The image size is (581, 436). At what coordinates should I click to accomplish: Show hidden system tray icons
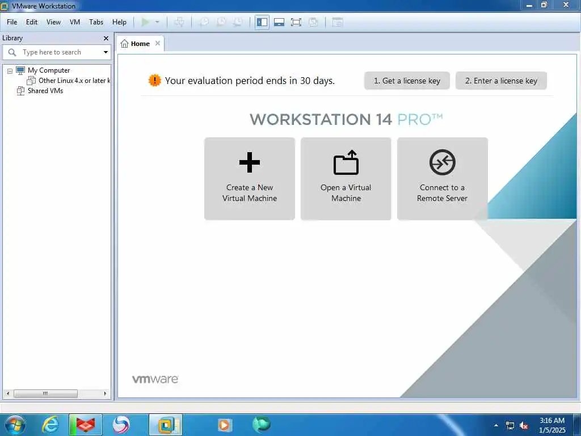pyautogui.click(x=496, y=425)
